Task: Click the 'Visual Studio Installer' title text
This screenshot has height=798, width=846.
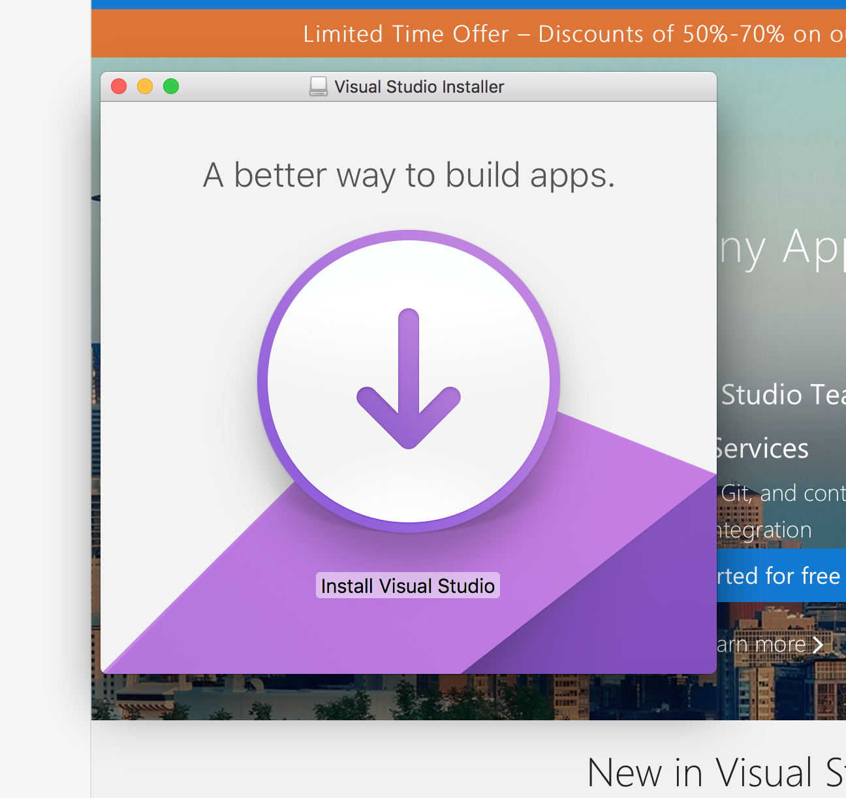Action: [x=419, y=87]
